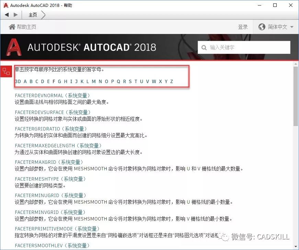Minimize the AutoCAD help window
299x250 pixels.
[x=260, y=5]
